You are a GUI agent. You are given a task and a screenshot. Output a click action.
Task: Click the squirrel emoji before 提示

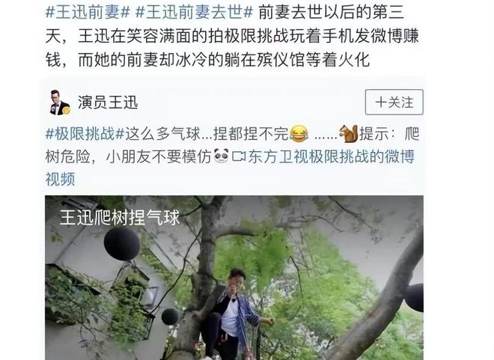pyautogui.click(x=349, y=133)
